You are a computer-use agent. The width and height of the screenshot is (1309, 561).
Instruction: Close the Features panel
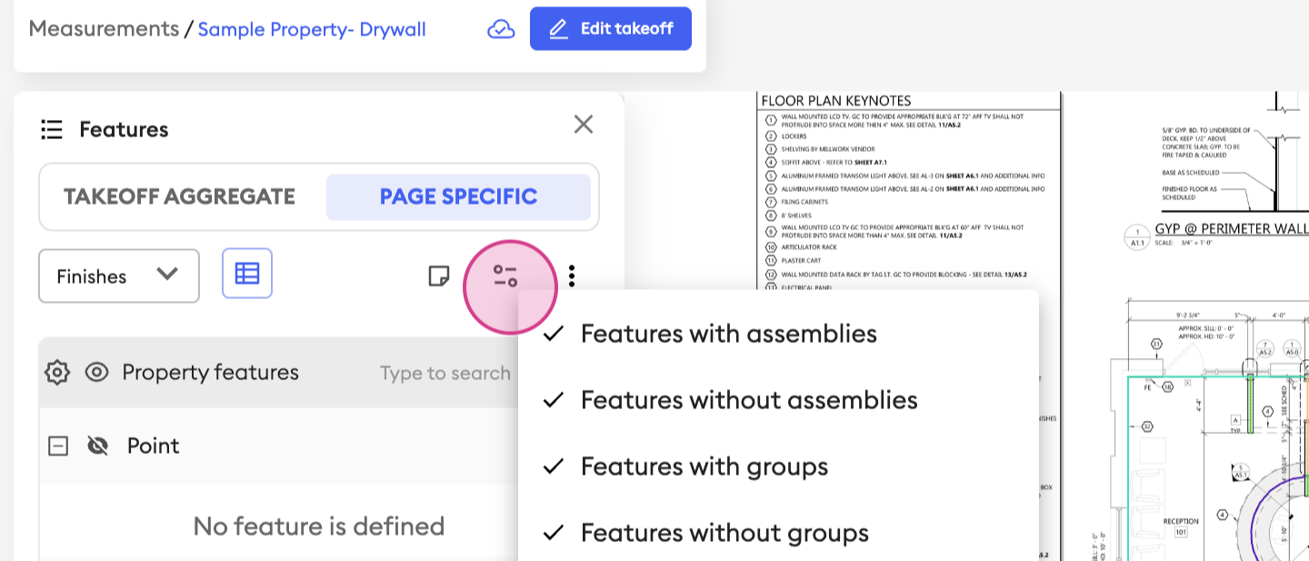coord(584,125)
